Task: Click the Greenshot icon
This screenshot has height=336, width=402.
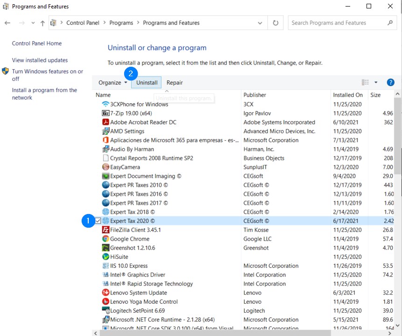Action: [106, 248]
